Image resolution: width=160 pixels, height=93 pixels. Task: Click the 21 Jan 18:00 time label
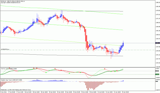pos(117,92)
